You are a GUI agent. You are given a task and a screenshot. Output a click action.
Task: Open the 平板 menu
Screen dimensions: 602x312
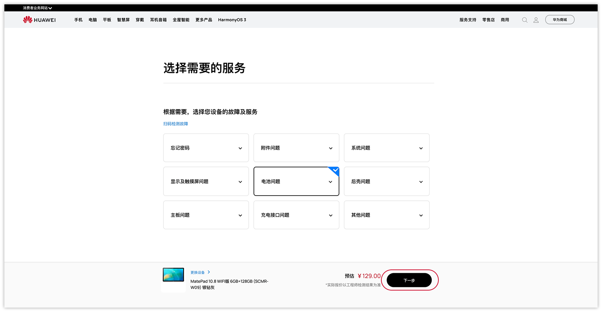pyautogui.click(x=107, y=20)
